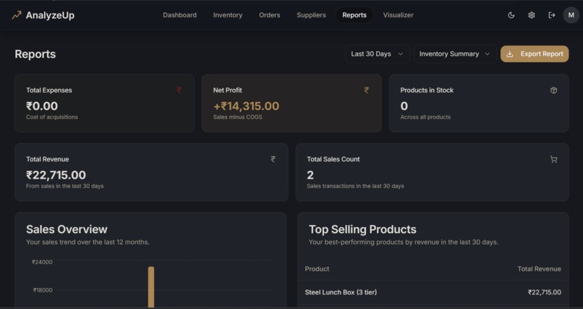Click cart icon in Total Sales Count card
The width and height of the screenshot is (583, 309).
coord(553,159)
